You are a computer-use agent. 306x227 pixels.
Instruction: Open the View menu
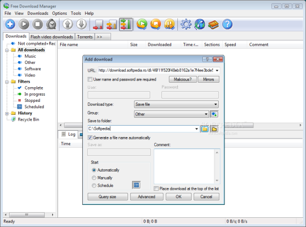tap(19, 13)
